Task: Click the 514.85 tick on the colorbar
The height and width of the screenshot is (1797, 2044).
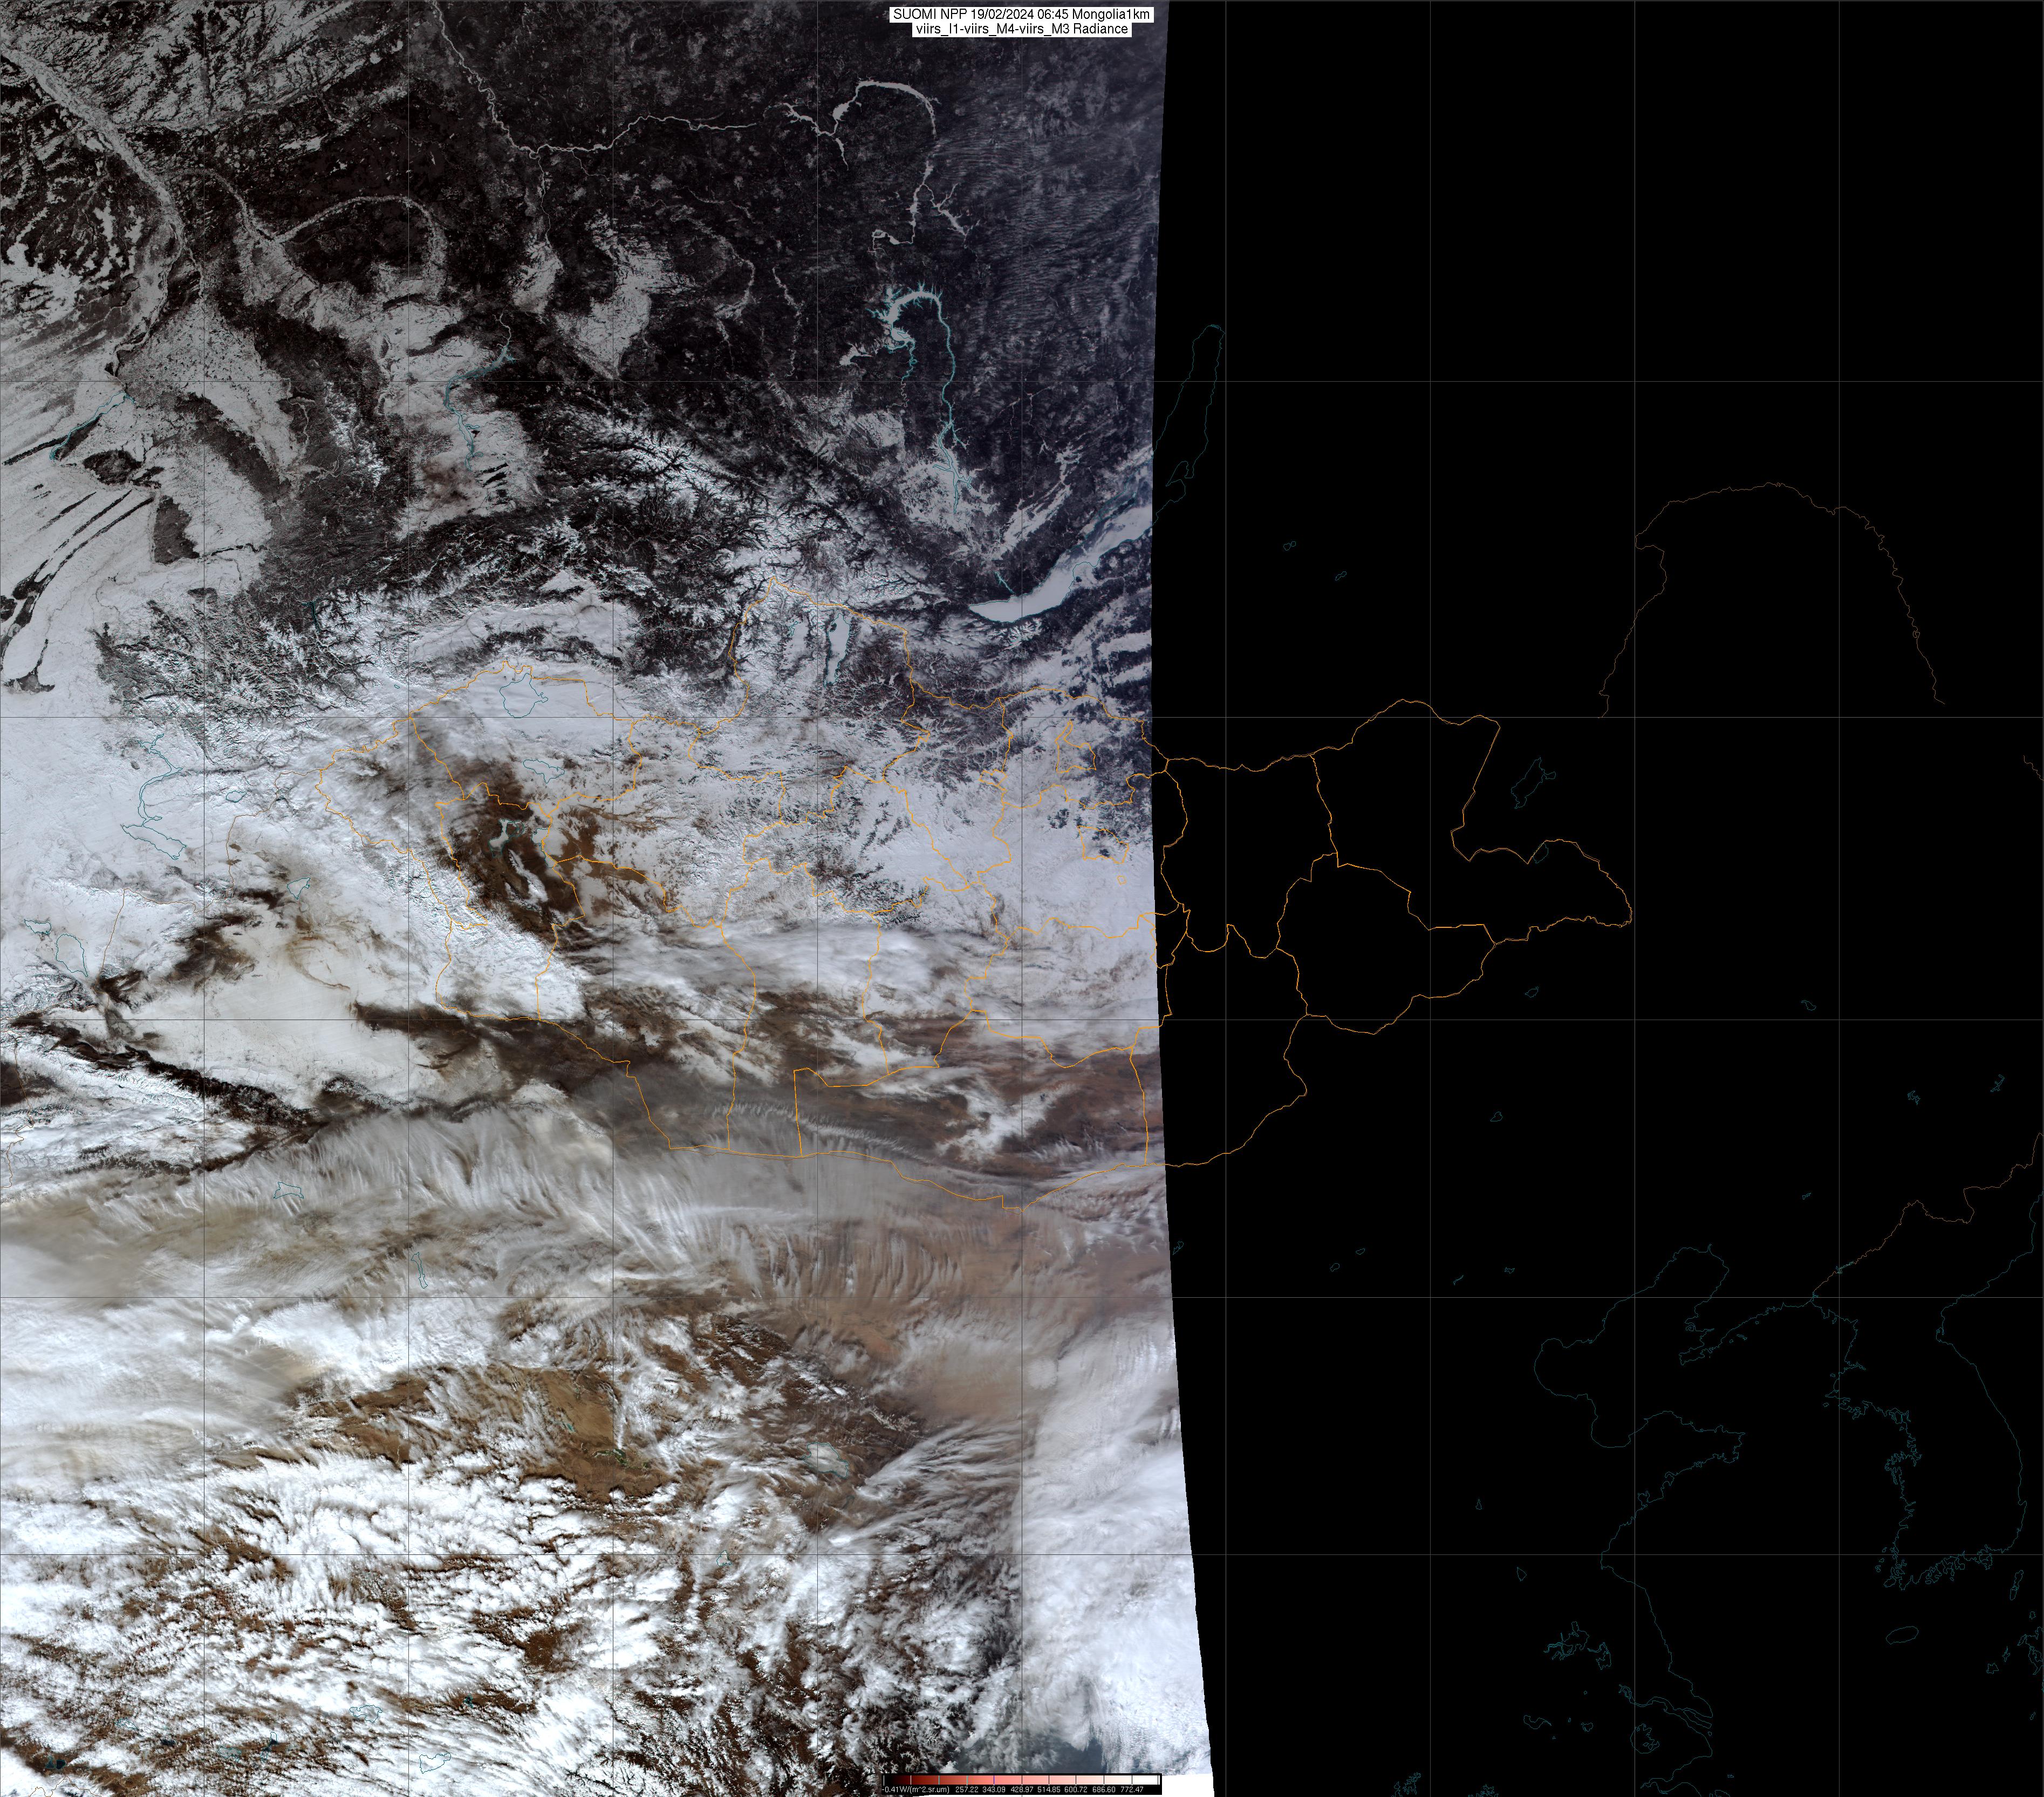Action: pos(1049,1780)
